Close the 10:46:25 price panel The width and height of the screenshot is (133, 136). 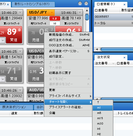[20, 51]
